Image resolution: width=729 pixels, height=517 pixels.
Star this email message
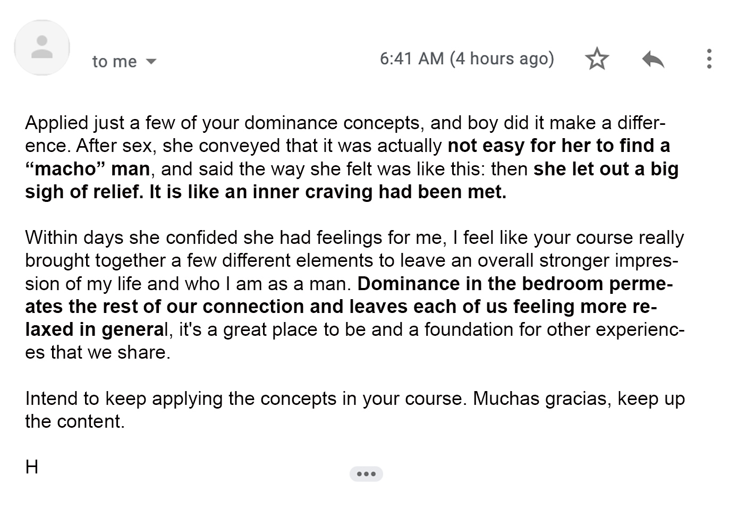(x=597, y=58)
